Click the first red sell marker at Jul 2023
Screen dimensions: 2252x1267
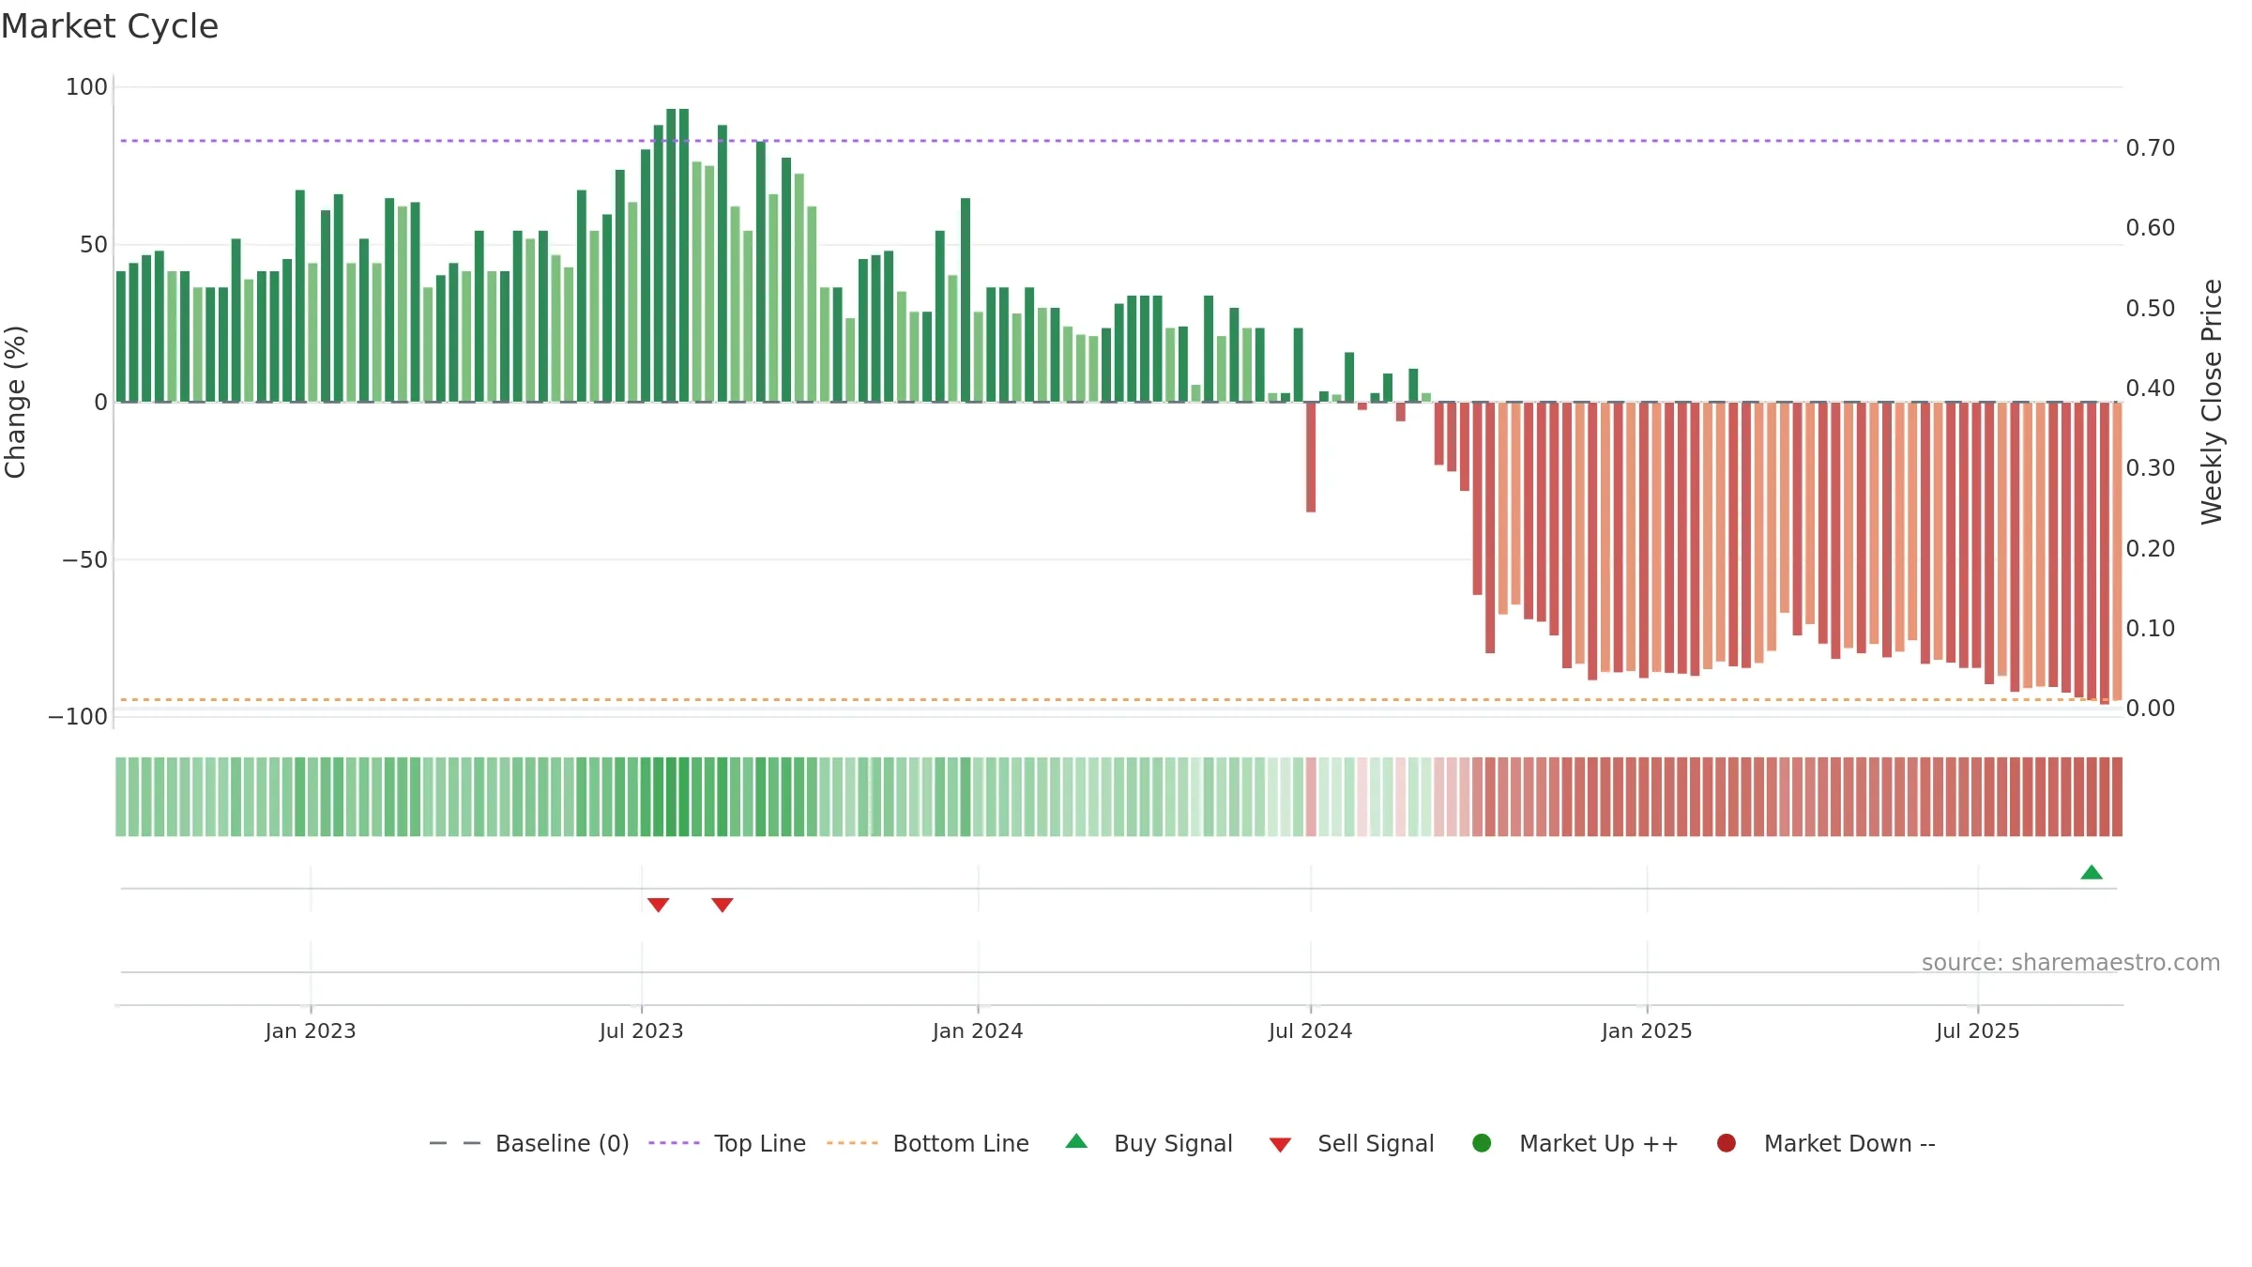[x=658, y=905]
